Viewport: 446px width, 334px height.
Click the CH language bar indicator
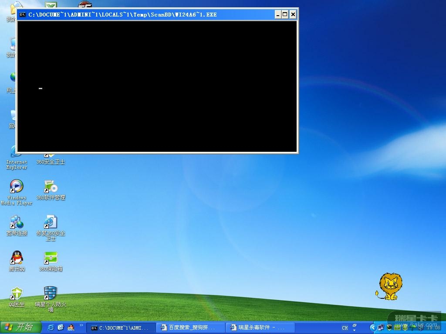tap(345, 328)
